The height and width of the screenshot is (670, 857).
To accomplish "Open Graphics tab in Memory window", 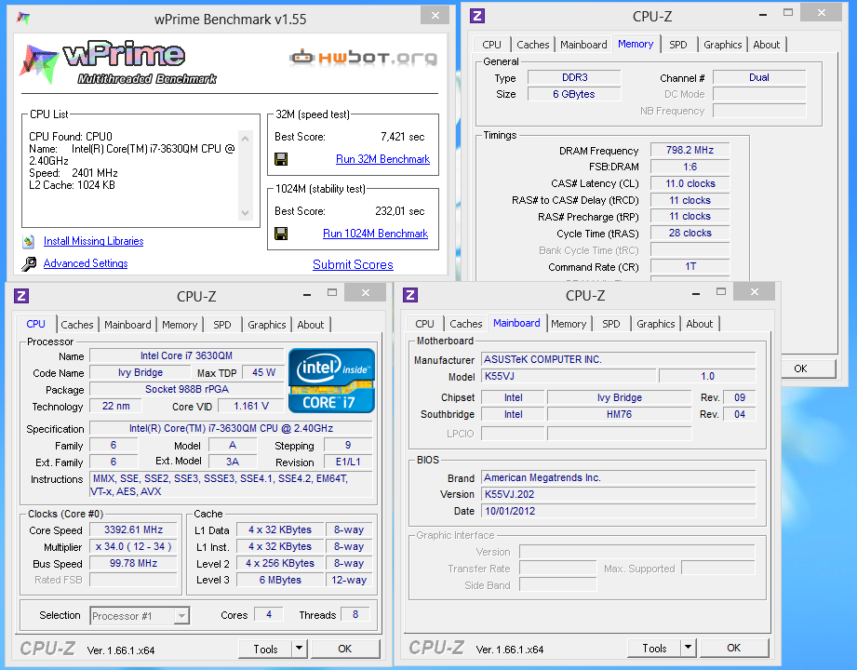I will [x=723, y=45].
